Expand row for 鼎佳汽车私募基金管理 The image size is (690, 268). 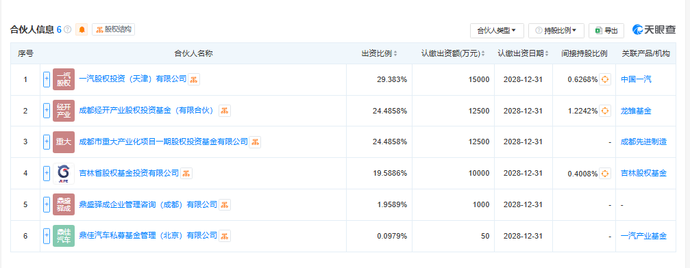[47, 236]
